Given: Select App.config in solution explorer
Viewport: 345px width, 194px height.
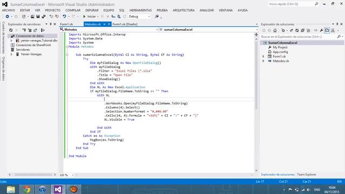Looking at the screenshot, I should click(x=280, y=52).
